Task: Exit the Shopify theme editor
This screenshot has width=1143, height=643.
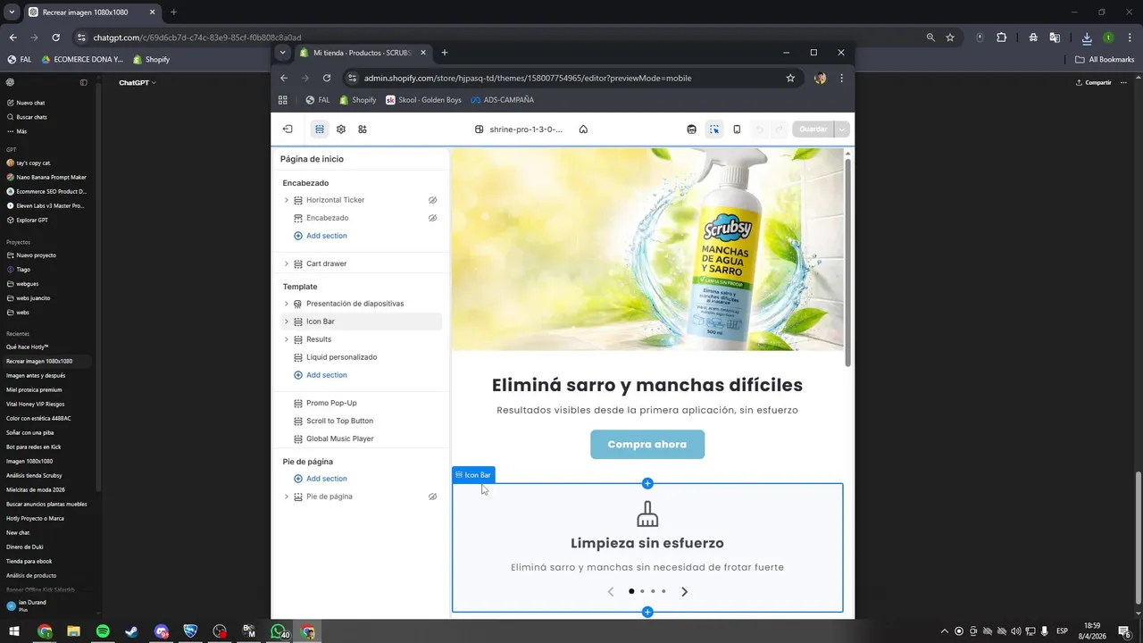Action: click(x=288, y=129)
